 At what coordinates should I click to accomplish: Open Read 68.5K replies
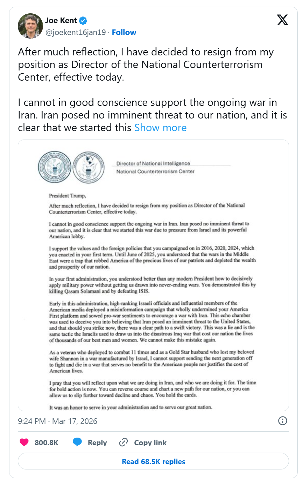(x=153, y=461)
